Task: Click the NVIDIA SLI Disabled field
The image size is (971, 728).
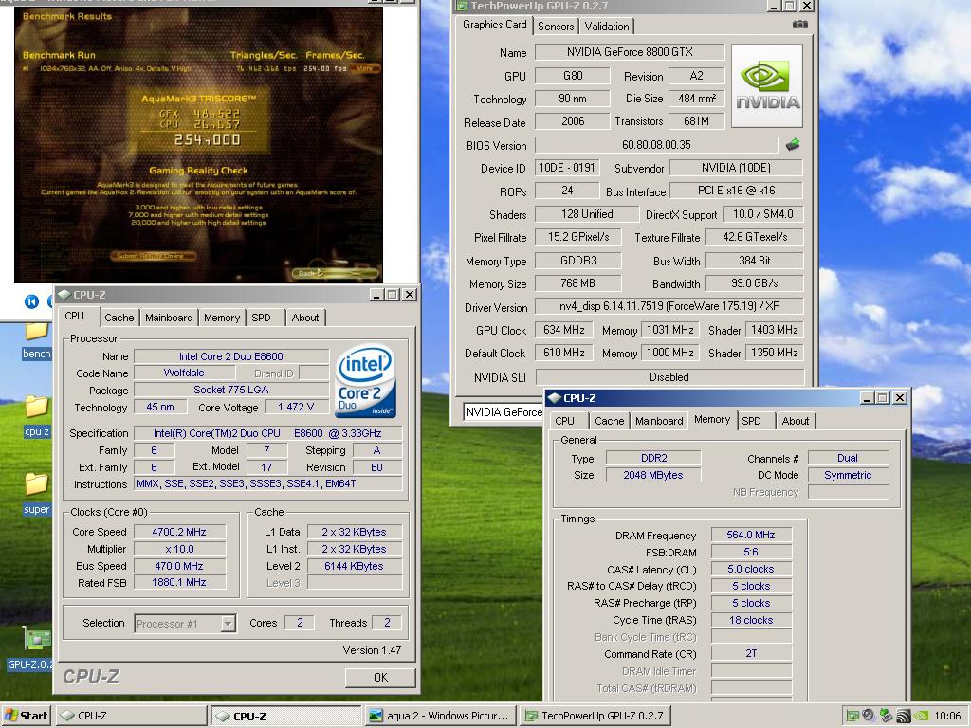Action: pyautogui.click(x=669, y=377)
